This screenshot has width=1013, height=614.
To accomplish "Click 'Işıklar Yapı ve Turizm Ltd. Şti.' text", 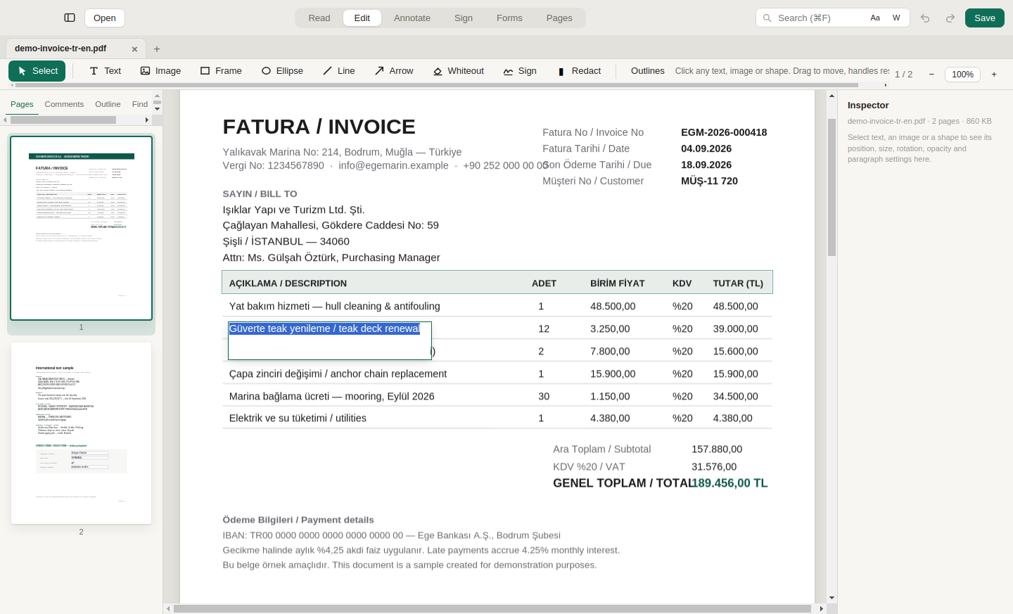I will 293,210.
